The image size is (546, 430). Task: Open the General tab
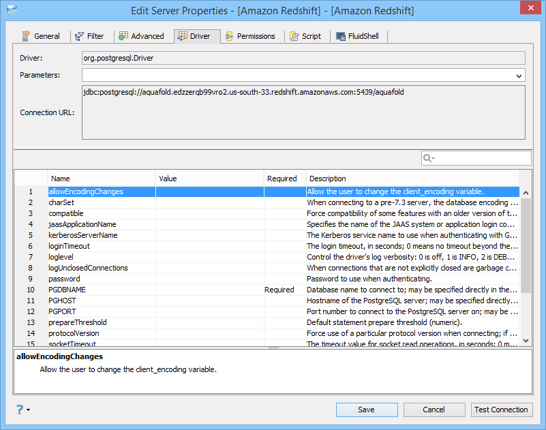[41, 36]
